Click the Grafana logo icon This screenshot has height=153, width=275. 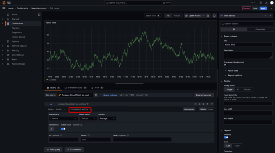4,3
